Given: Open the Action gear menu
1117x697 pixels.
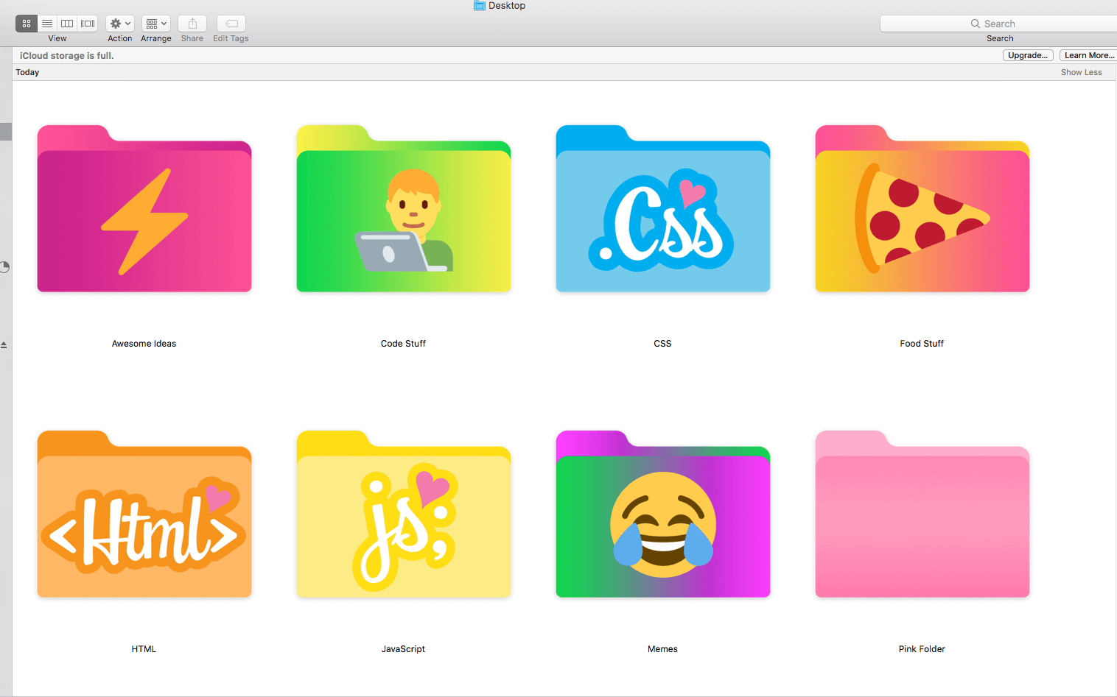Looking at the screenshot, I should 114,23.
